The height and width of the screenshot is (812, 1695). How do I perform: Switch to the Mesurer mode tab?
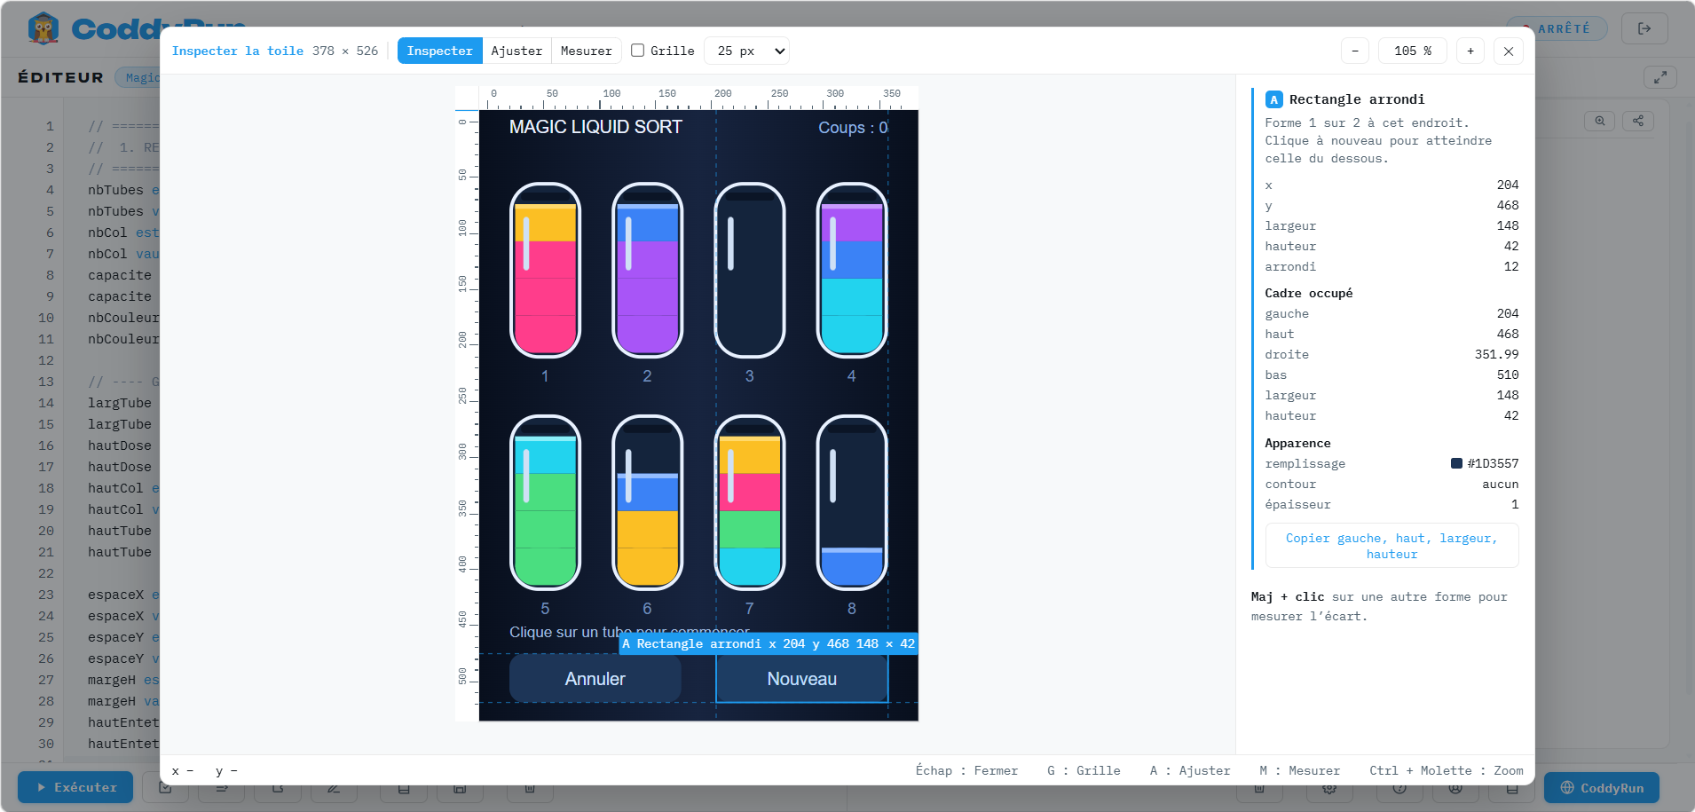click(586, 51)
